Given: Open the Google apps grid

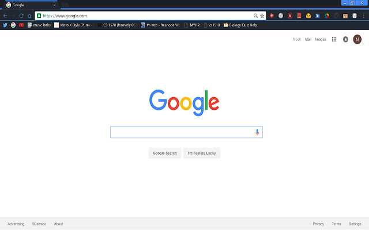Looking at the screenshot, I should pos(334,39).
